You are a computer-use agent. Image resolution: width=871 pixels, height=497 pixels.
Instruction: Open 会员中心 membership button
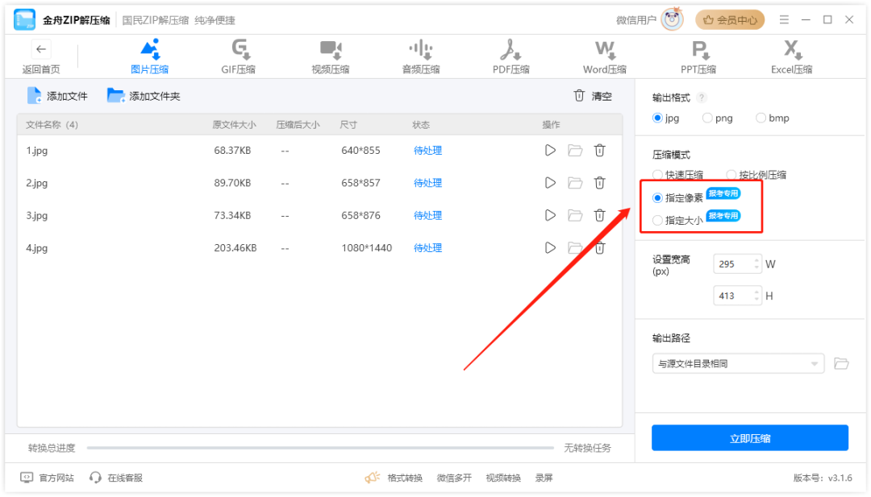coord(730,20)
